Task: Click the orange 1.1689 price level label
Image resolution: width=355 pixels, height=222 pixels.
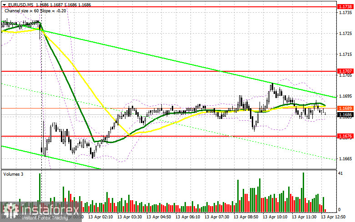Action: 345,109
